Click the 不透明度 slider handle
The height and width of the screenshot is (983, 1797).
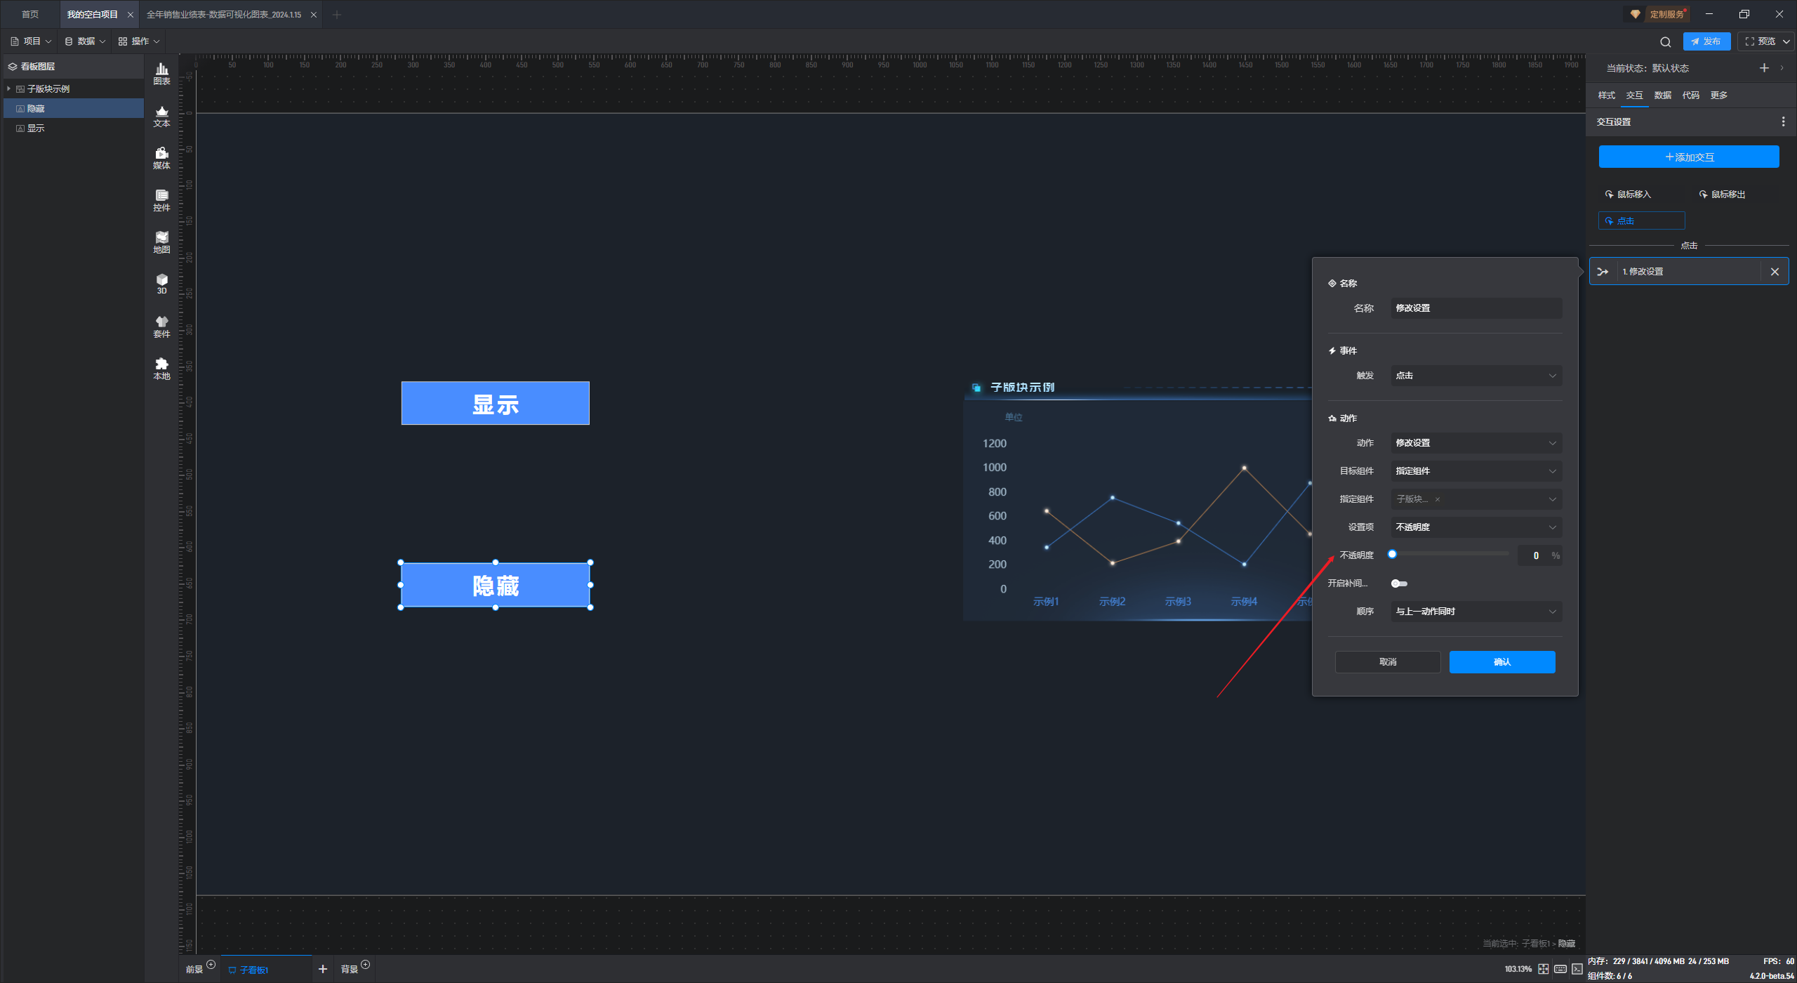(x=1392, y=555)
